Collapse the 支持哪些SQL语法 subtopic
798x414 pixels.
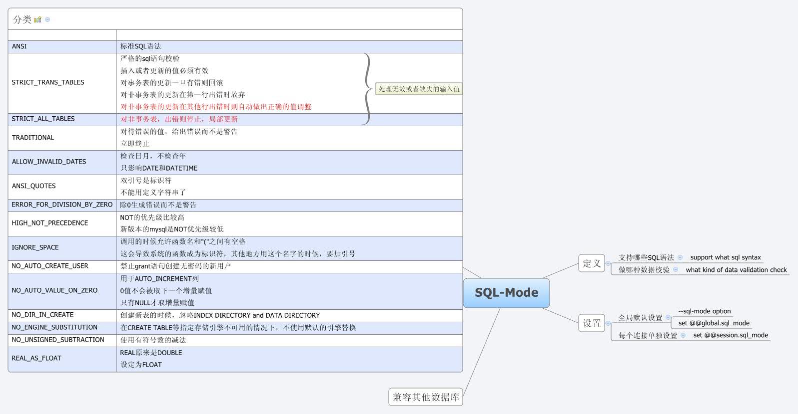(x=680, y=257)
